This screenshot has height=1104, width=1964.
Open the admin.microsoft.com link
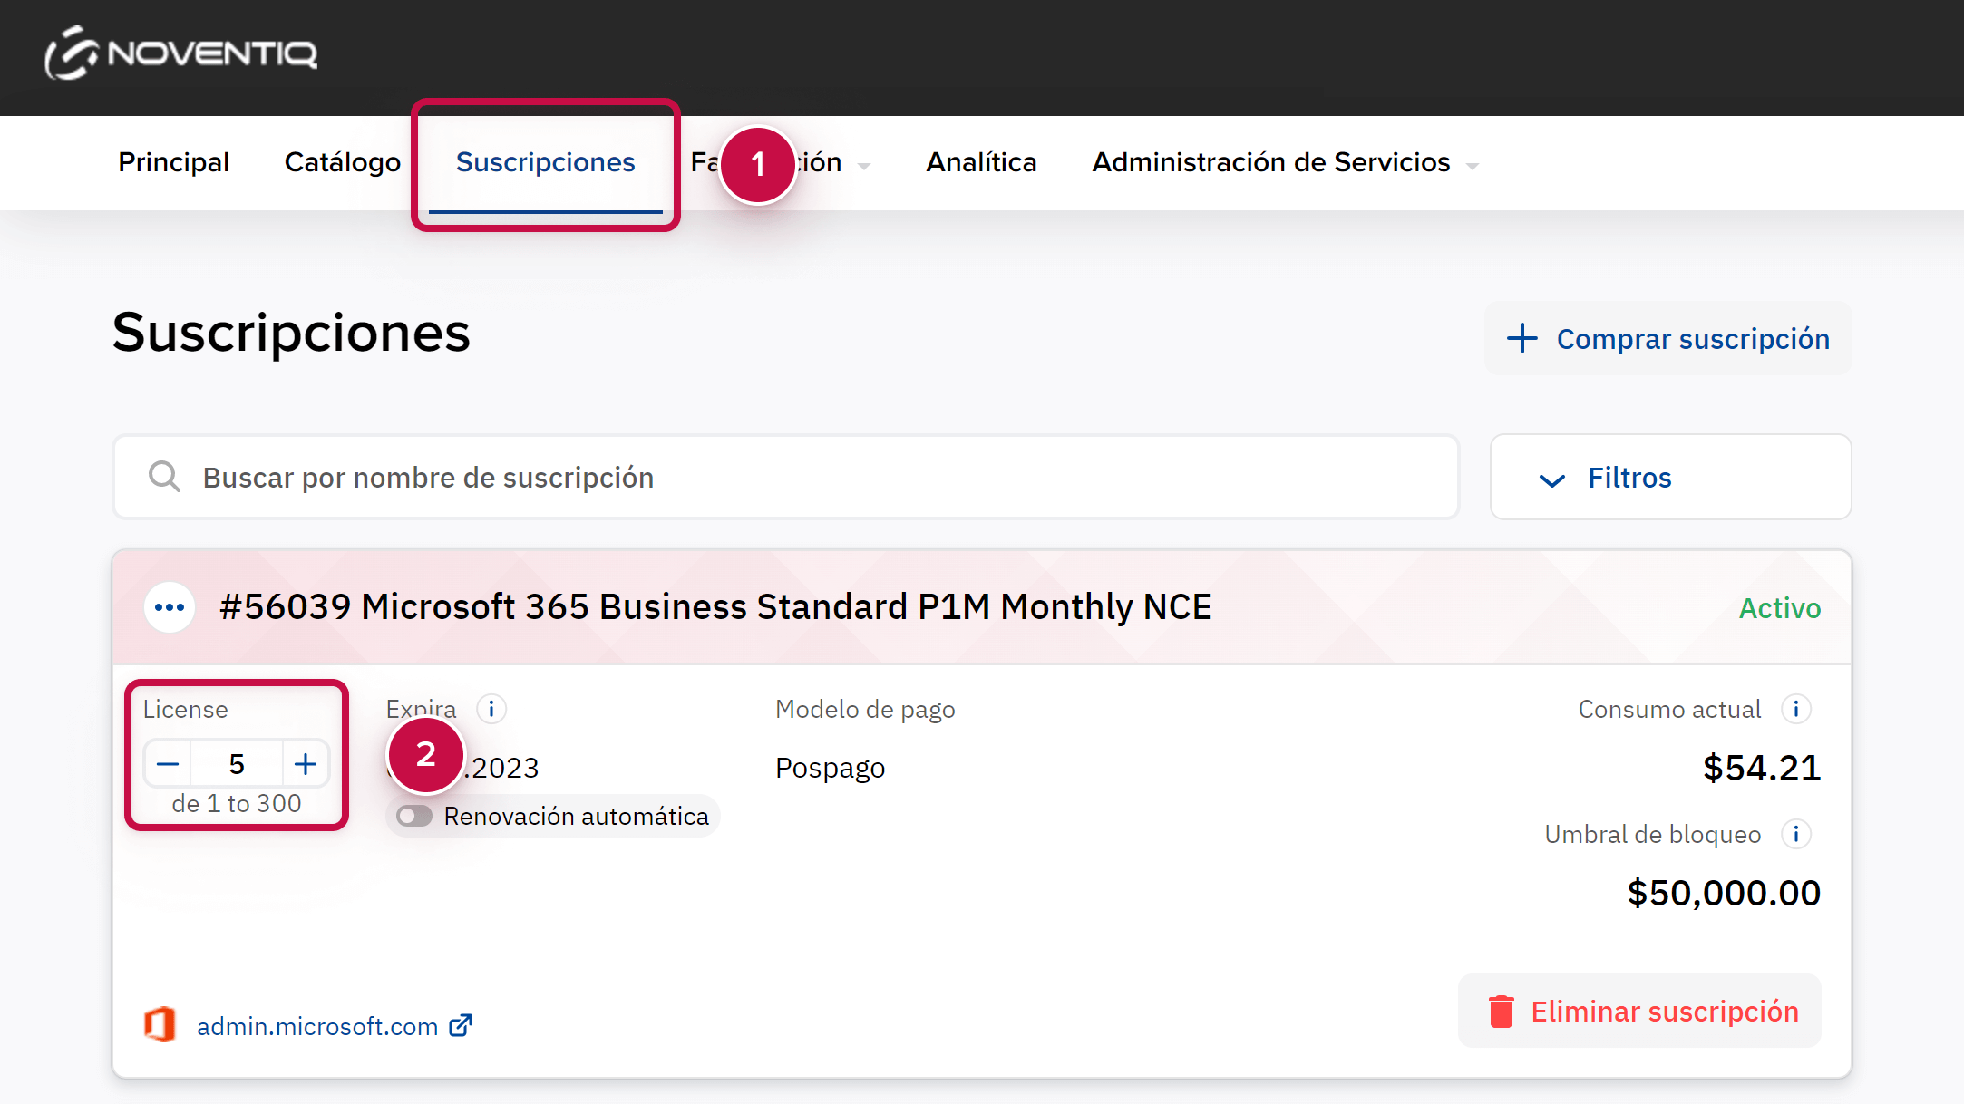317,1026
